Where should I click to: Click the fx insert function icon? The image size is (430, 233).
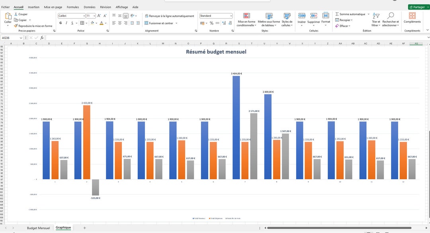42,38
